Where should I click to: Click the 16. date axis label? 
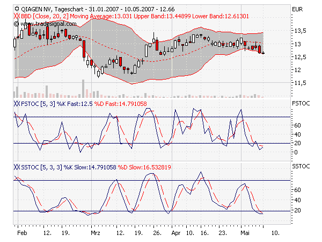[204, 233]
